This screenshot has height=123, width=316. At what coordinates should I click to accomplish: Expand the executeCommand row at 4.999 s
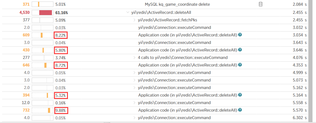click(x=135, y=72)
